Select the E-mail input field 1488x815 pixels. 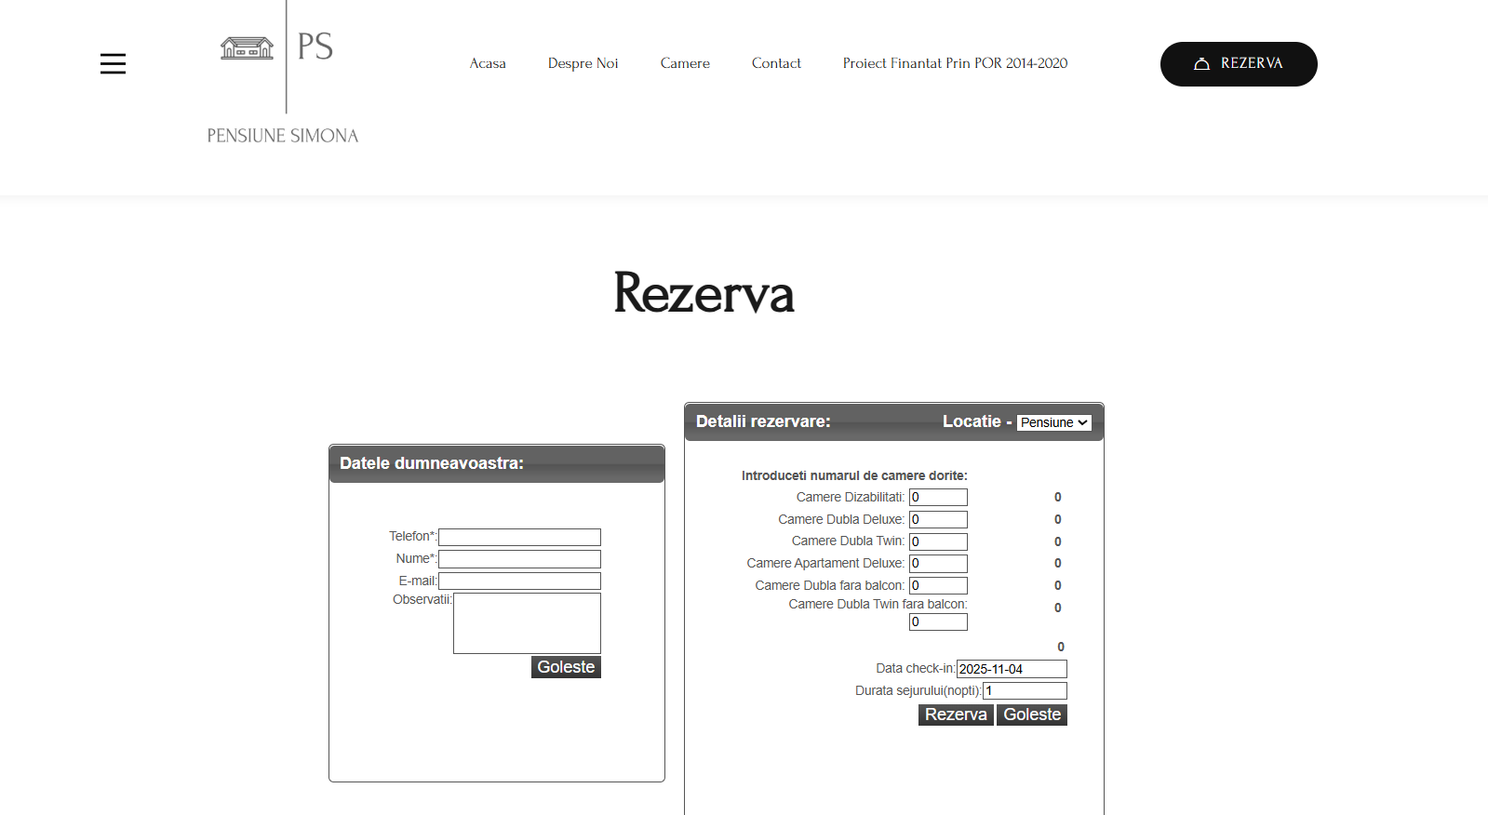[519, 581]
